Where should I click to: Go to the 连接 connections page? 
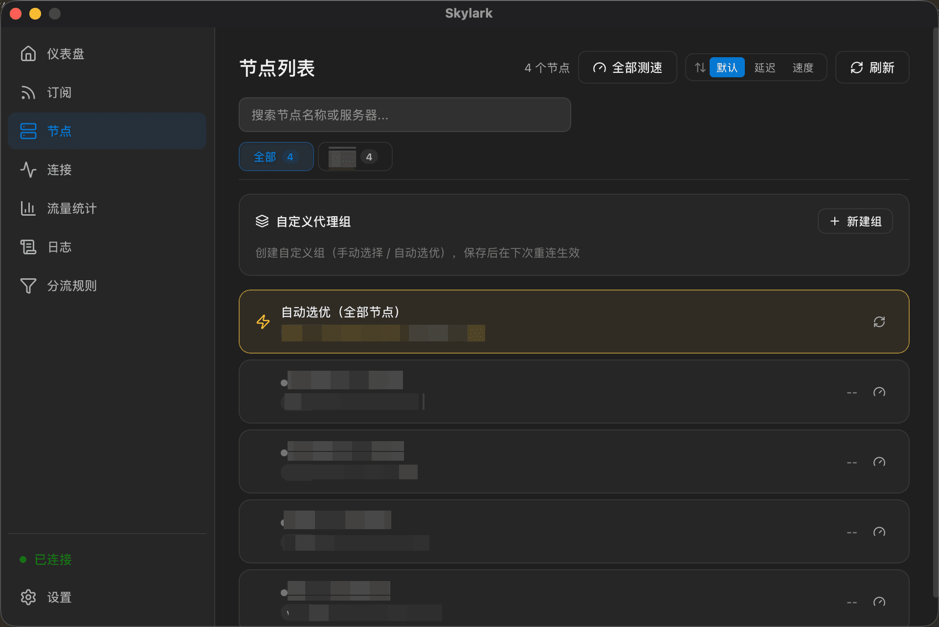(x=107, y=170)
